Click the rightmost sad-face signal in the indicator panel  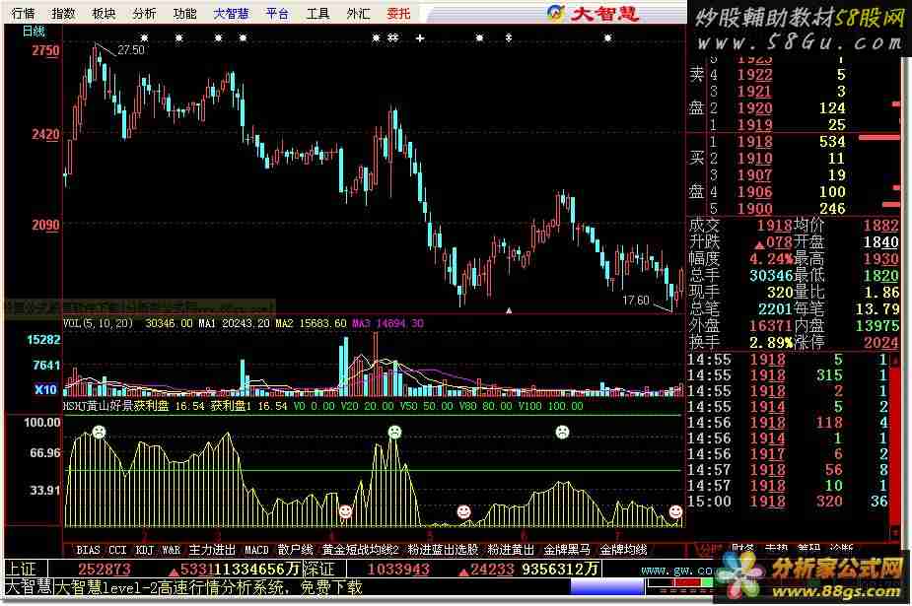(562, 432)
